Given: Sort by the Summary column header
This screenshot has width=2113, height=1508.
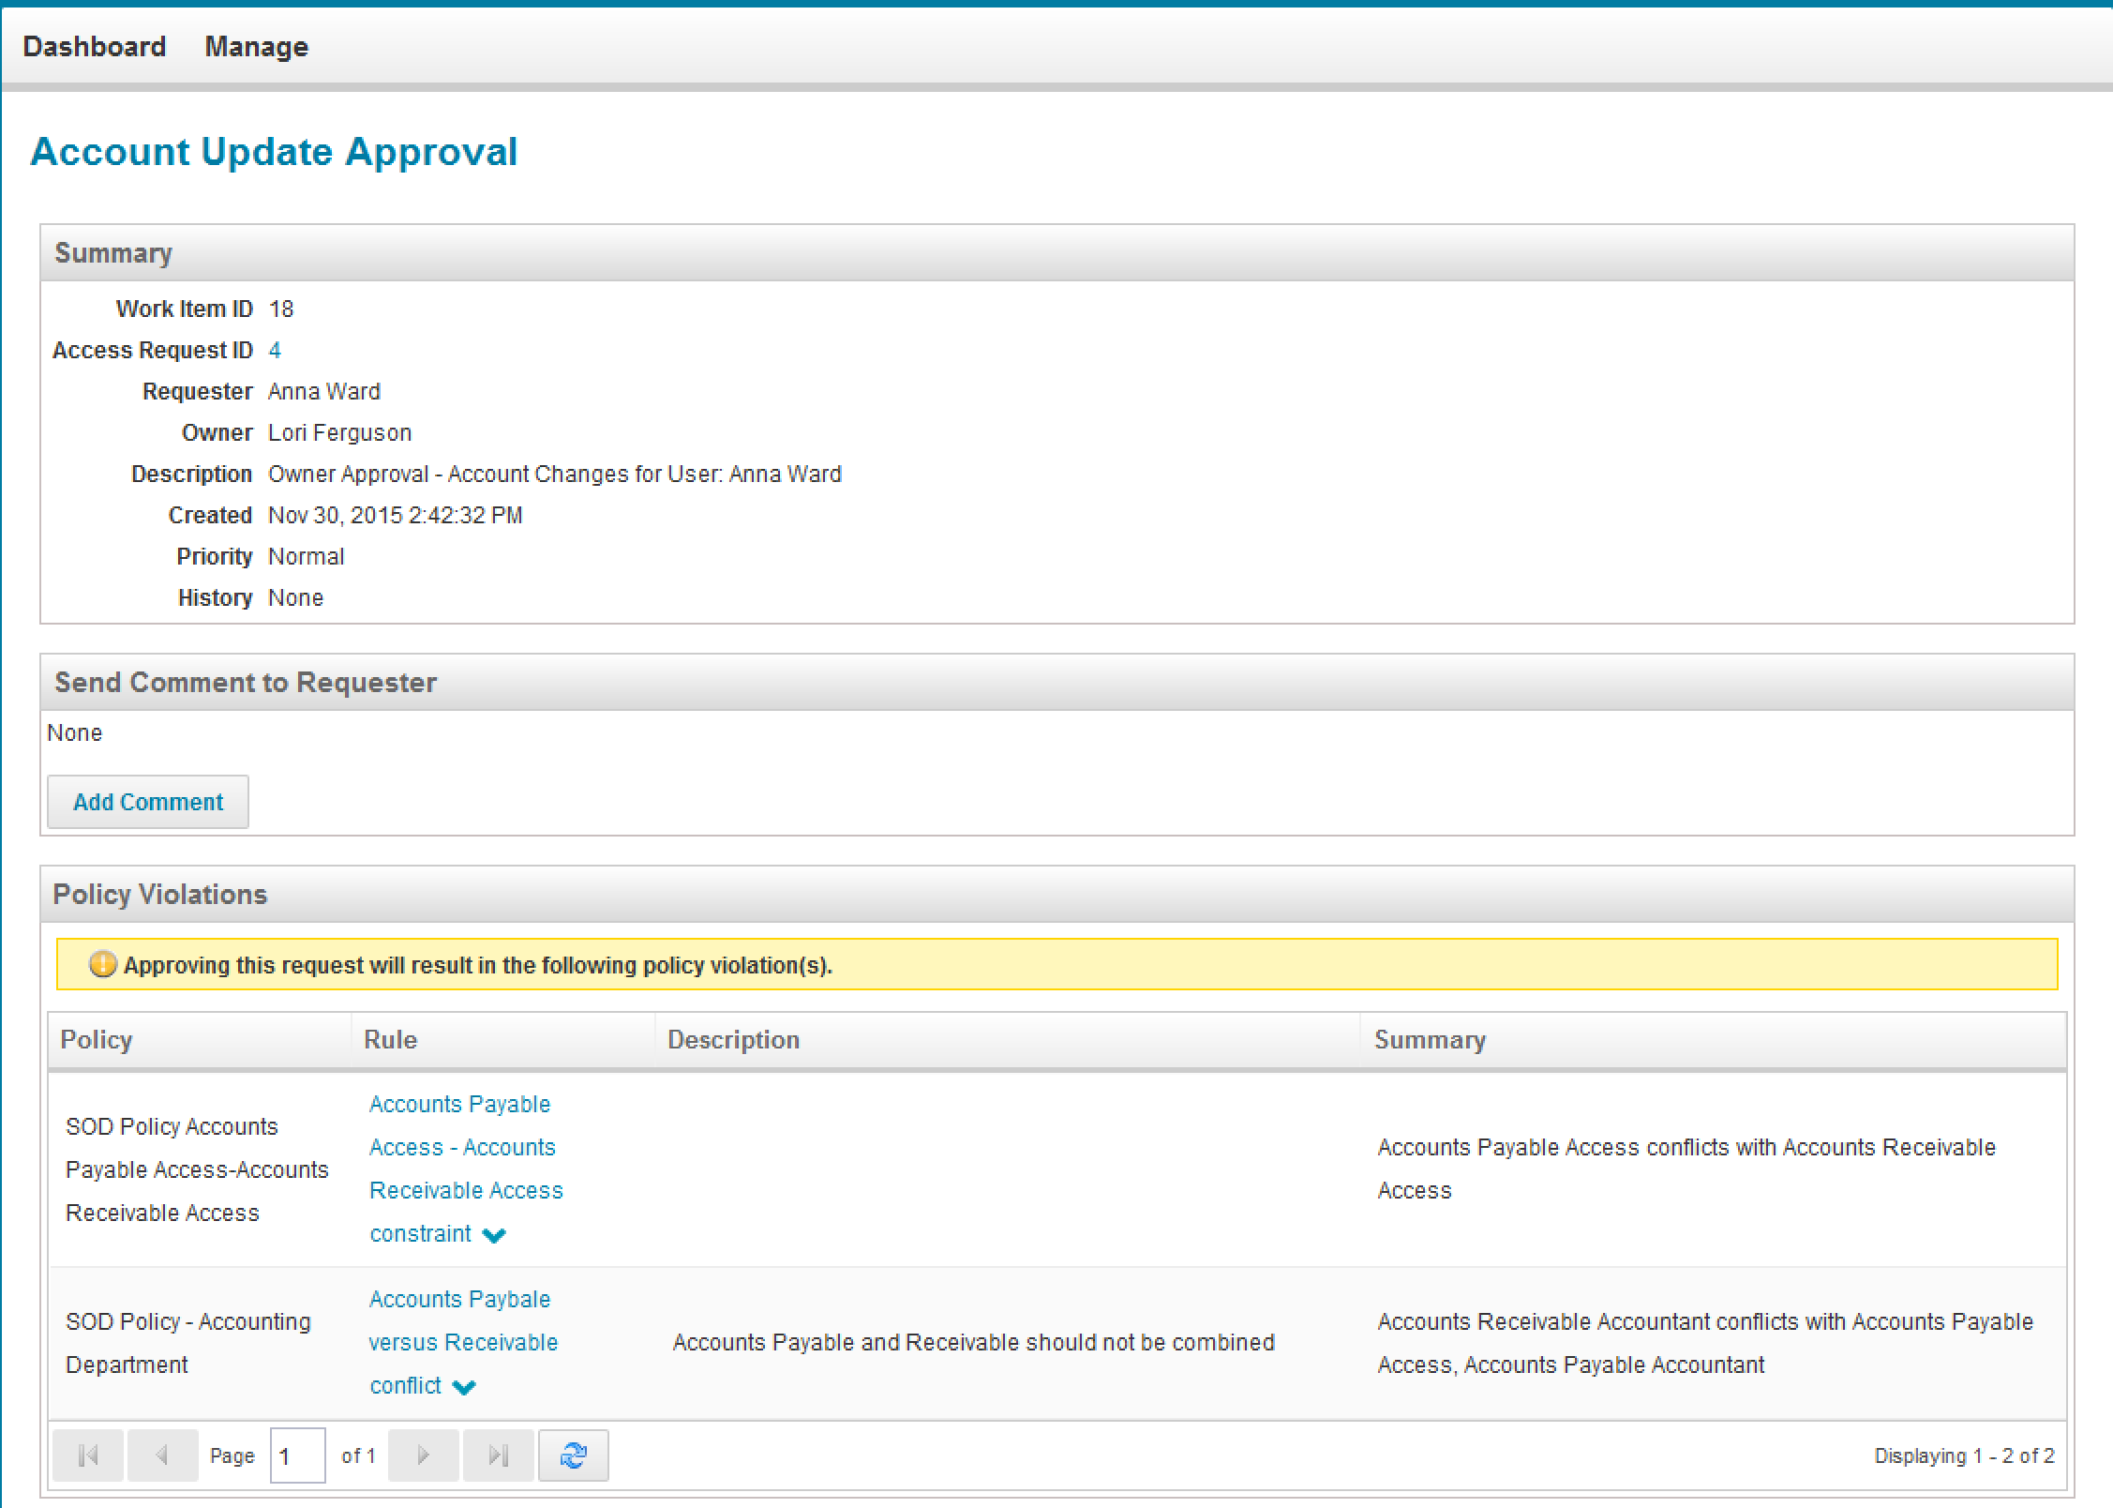Looking at the screenshot, I should [1714, 1039].
